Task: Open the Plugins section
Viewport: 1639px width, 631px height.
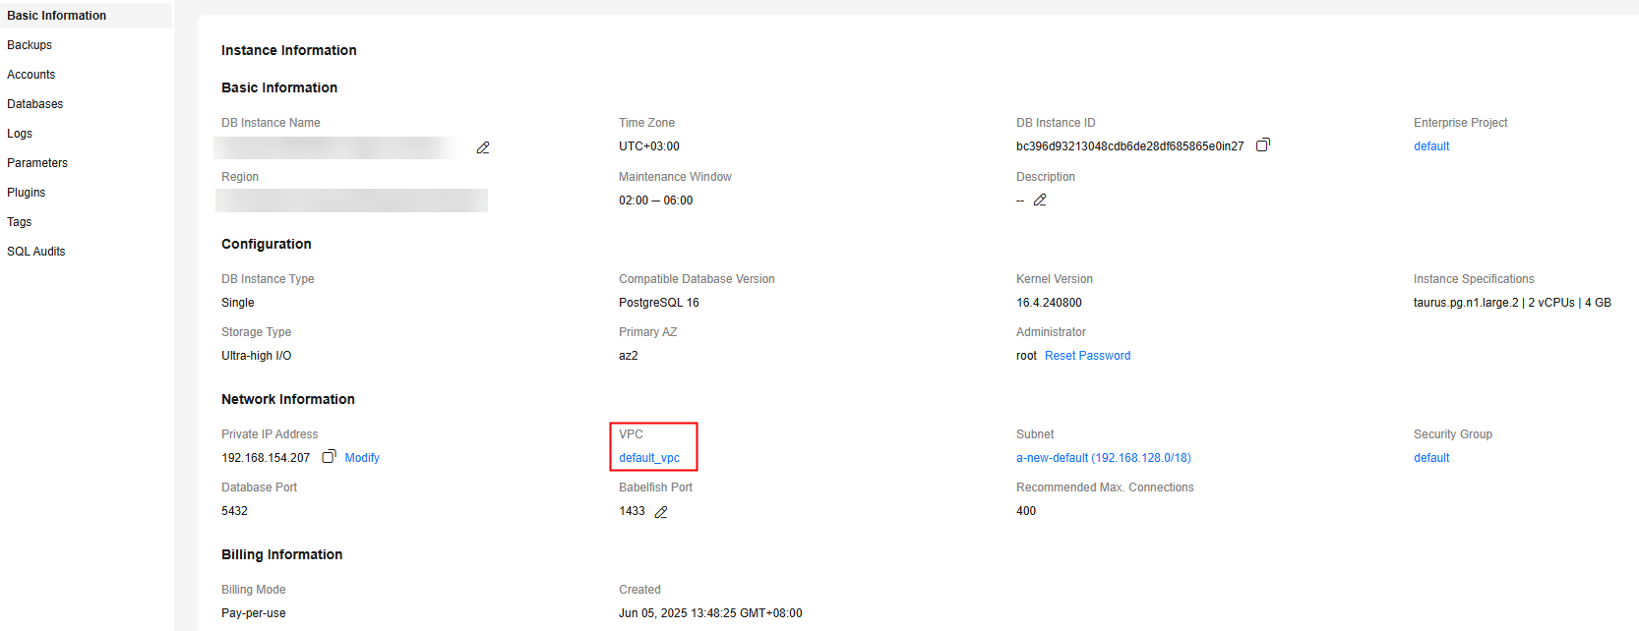Action: coord(27,193)
